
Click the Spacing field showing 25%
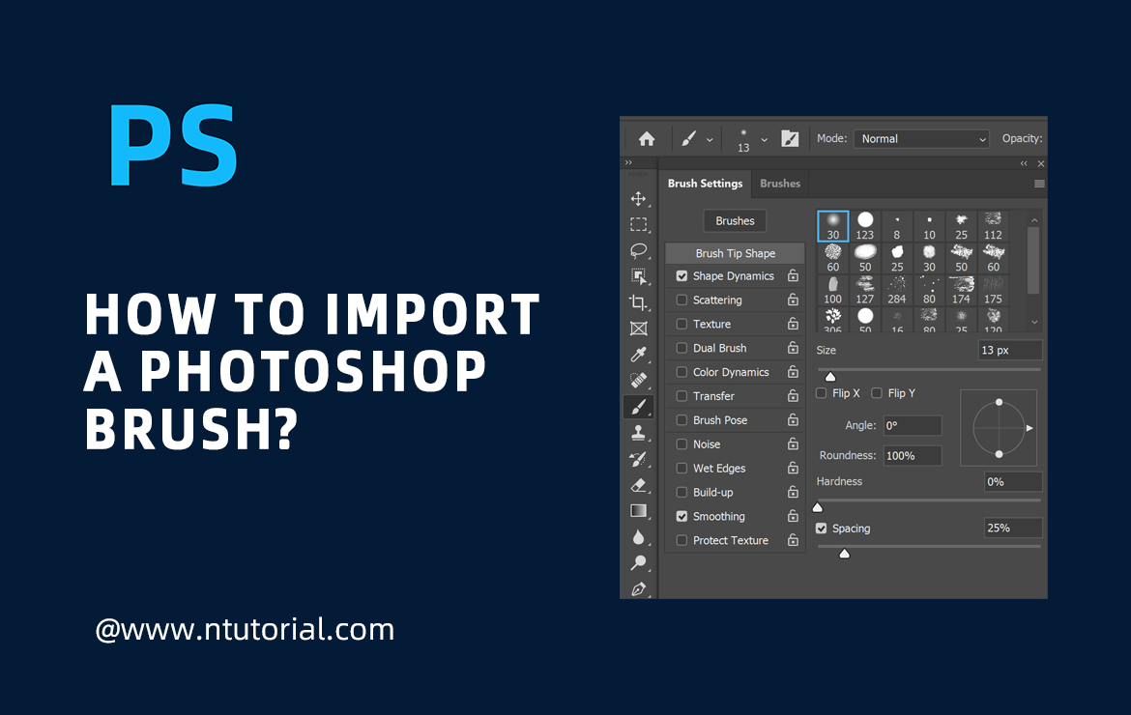[x=1013, y=528]
